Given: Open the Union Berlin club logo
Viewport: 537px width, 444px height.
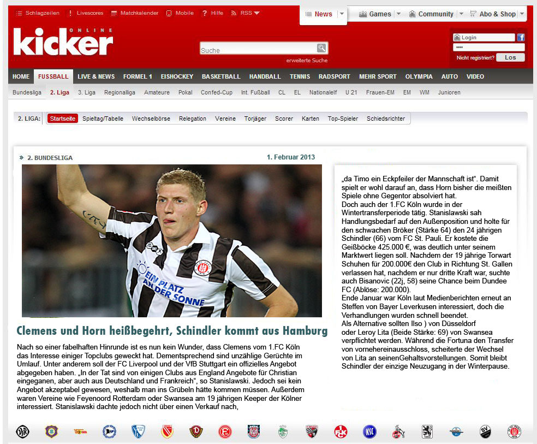Looking at the screenshot, I should (x=80, y=431).
